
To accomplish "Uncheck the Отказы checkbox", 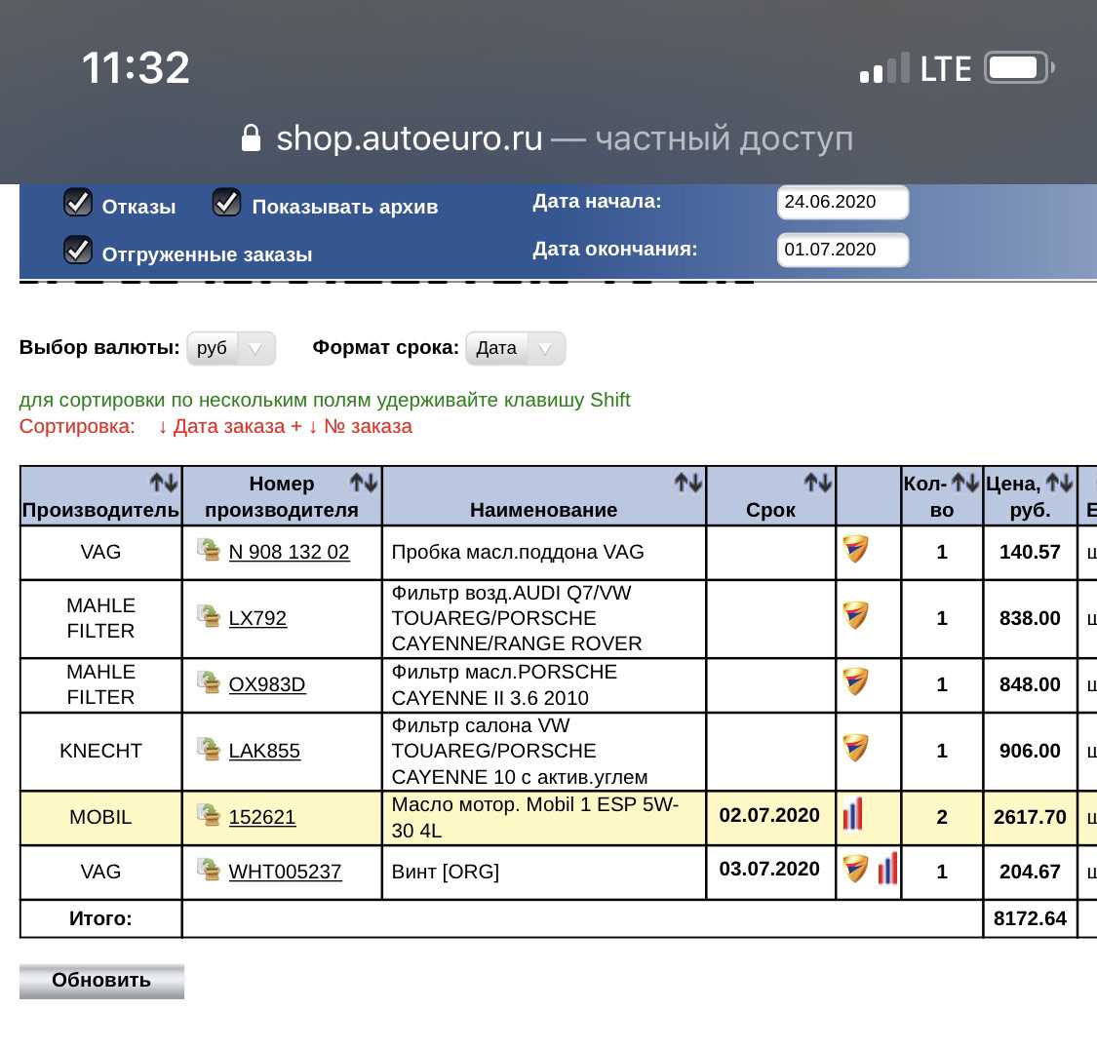I will [78, 203].
